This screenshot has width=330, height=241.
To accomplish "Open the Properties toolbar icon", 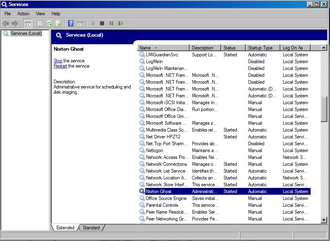I will coord(40,23).
